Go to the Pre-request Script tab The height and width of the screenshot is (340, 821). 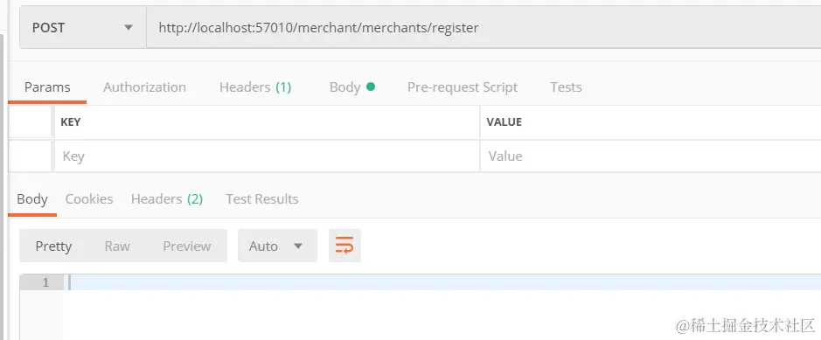pyautogui.click(x=463, y=87)
